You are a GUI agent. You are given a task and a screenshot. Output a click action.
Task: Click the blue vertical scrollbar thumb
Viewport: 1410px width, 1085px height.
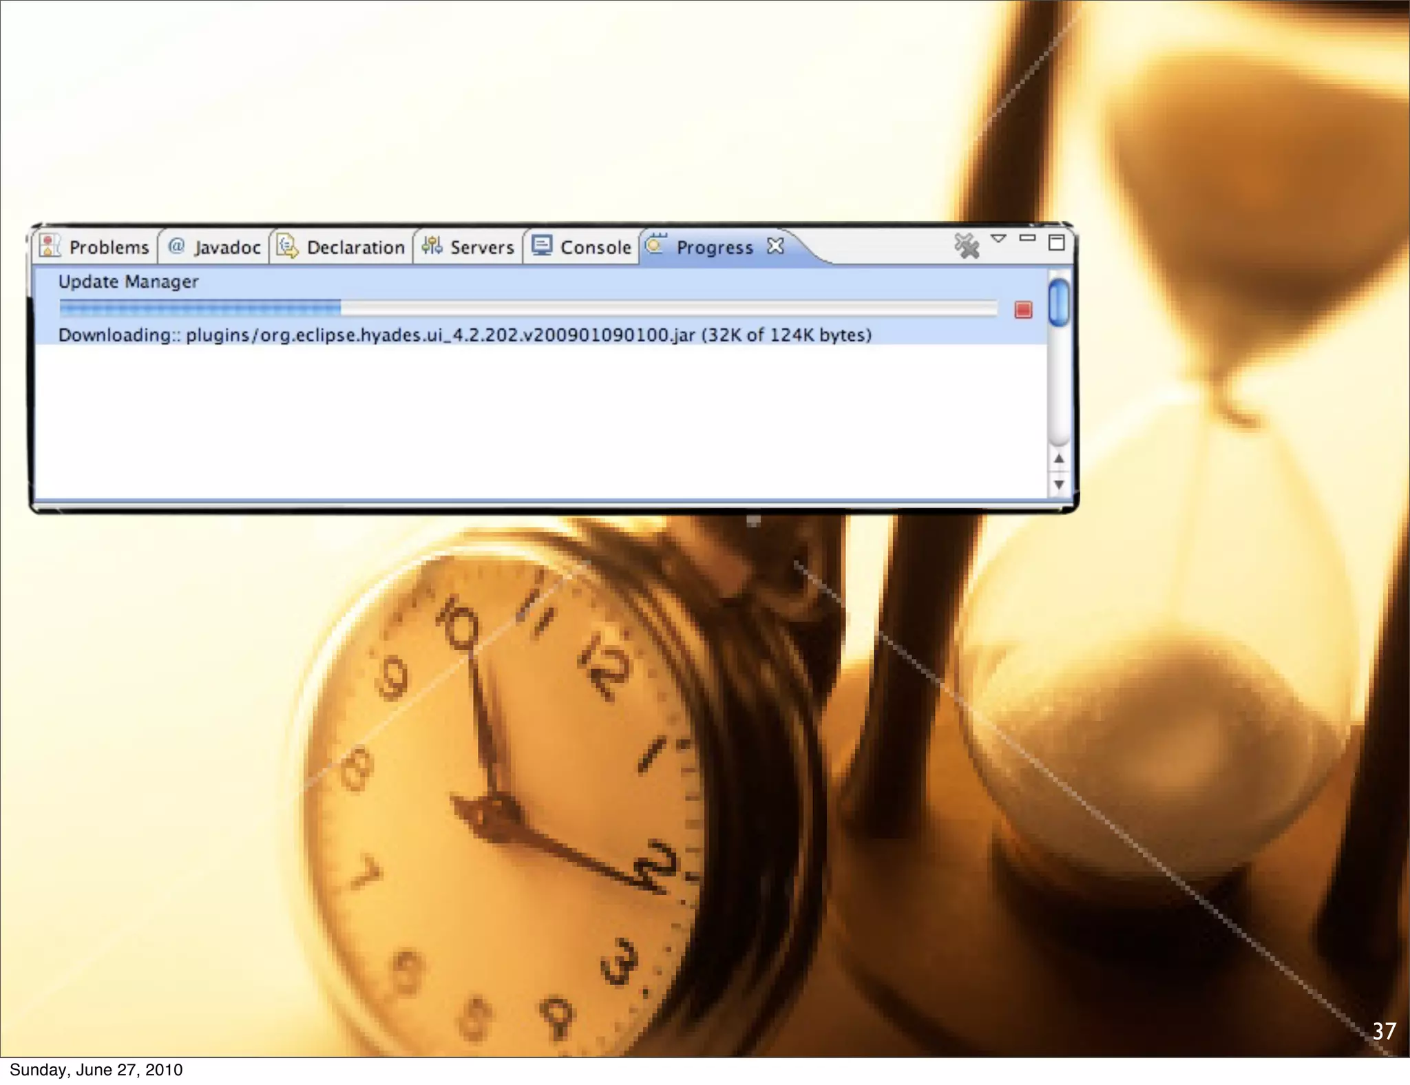click(x=1059, y=302)
